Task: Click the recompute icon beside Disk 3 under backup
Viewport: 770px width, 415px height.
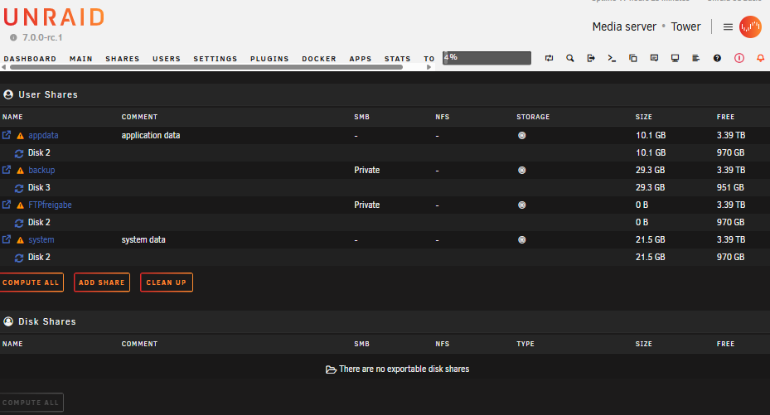Action: [x=19, y=188]
